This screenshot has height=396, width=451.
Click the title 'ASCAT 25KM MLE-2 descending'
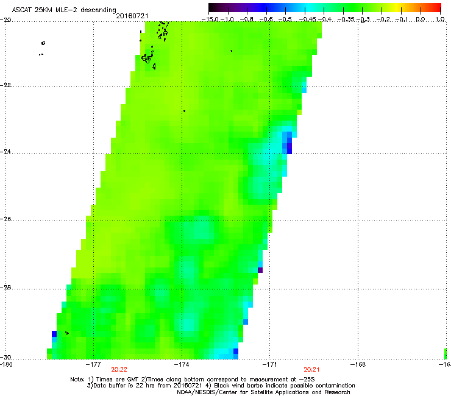coord(64,10)
